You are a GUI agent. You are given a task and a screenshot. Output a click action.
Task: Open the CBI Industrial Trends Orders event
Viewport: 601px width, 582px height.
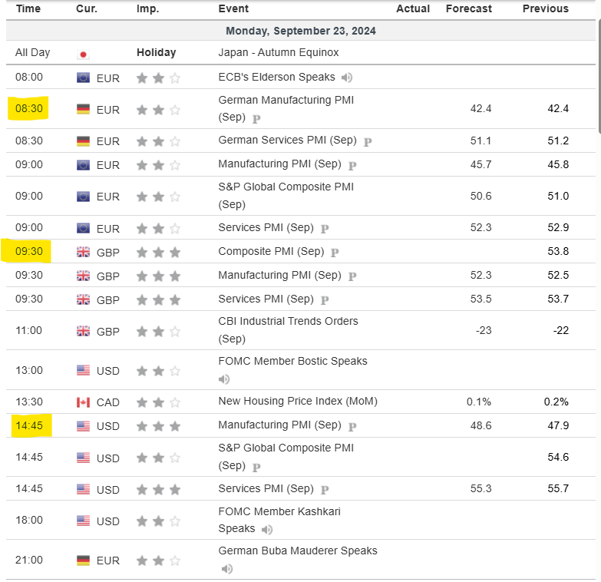point(288,322)
